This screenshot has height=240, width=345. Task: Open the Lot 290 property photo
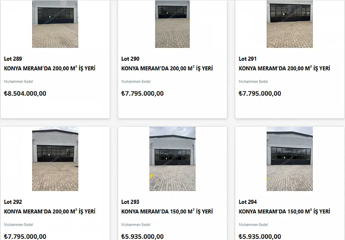[x=172, y=24]
